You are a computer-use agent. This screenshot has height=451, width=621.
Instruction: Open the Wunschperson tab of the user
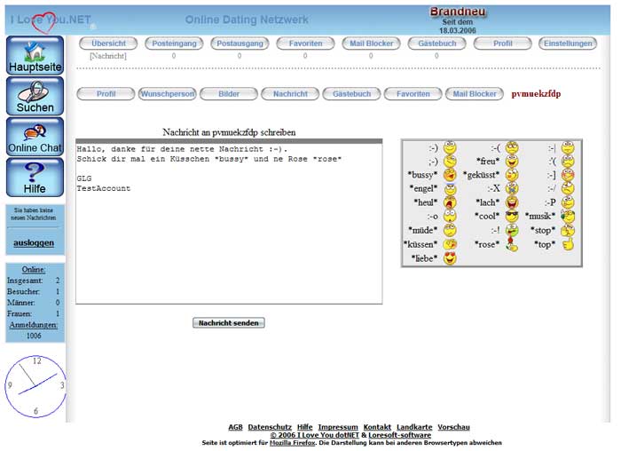tap(167, 93)
